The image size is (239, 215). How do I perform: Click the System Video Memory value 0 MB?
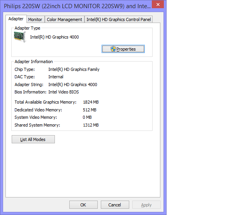87,117
